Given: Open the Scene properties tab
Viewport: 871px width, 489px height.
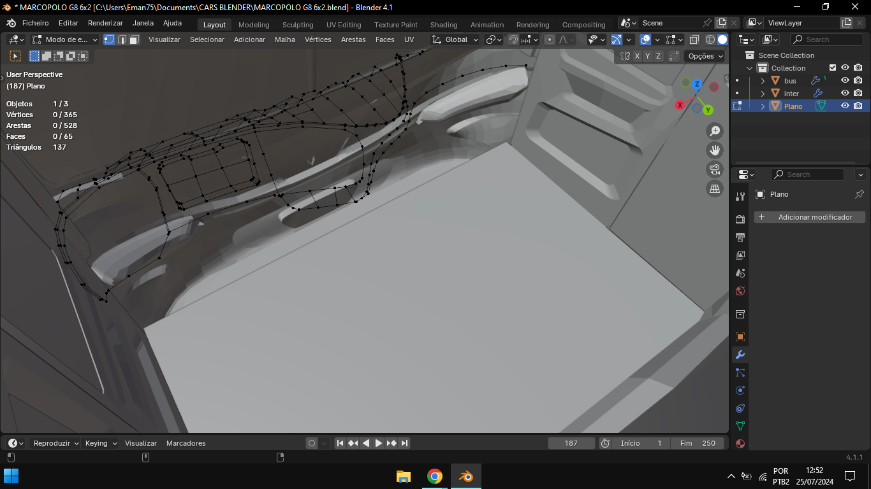Looking at the screenshot, I should point(740,273).
